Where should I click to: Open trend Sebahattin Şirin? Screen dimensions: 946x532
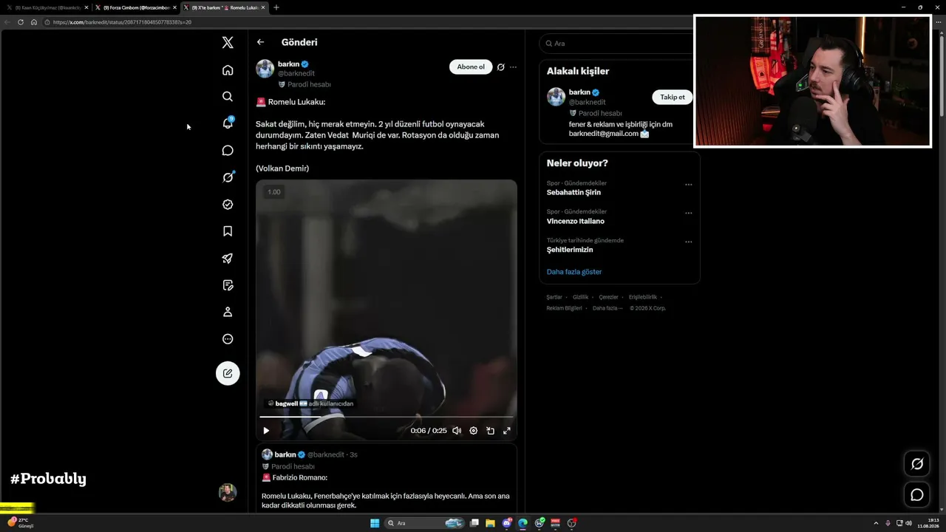[x=574, y=192]
